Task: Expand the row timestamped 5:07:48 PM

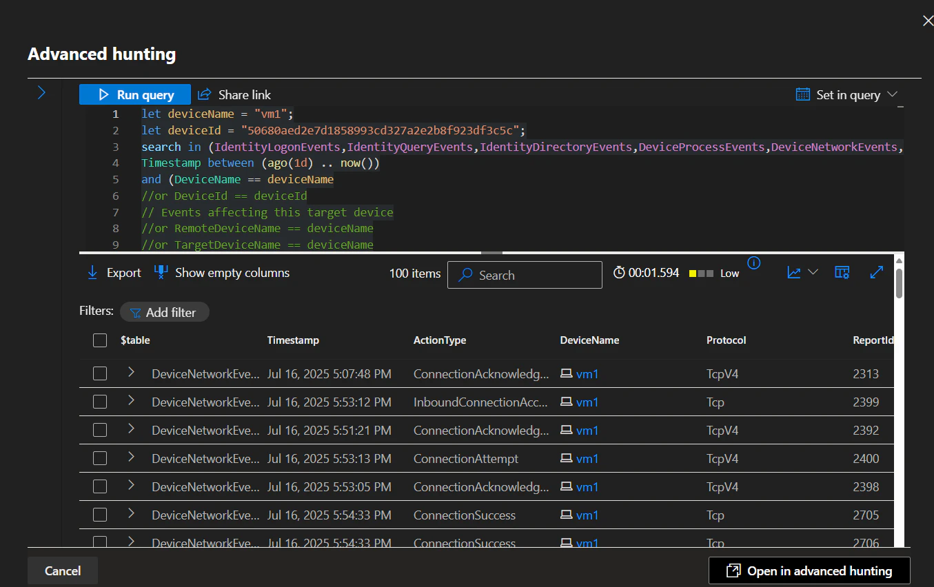Action: (x=131, y=372)
